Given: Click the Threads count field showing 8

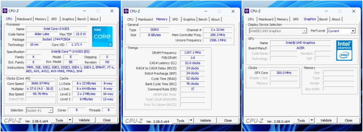Looking at the screenshot, I should point(108,110).
